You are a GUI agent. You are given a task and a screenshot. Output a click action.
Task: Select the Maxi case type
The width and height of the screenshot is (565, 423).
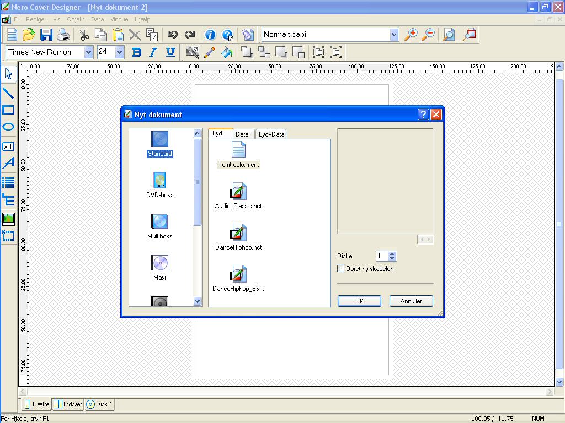point(159,268)
